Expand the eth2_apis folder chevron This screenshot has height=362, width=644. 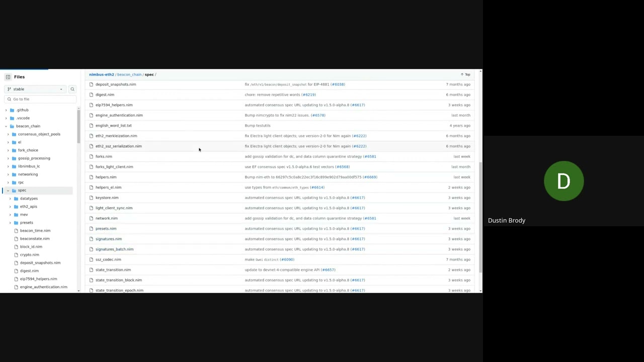click(x=10, y=207)
